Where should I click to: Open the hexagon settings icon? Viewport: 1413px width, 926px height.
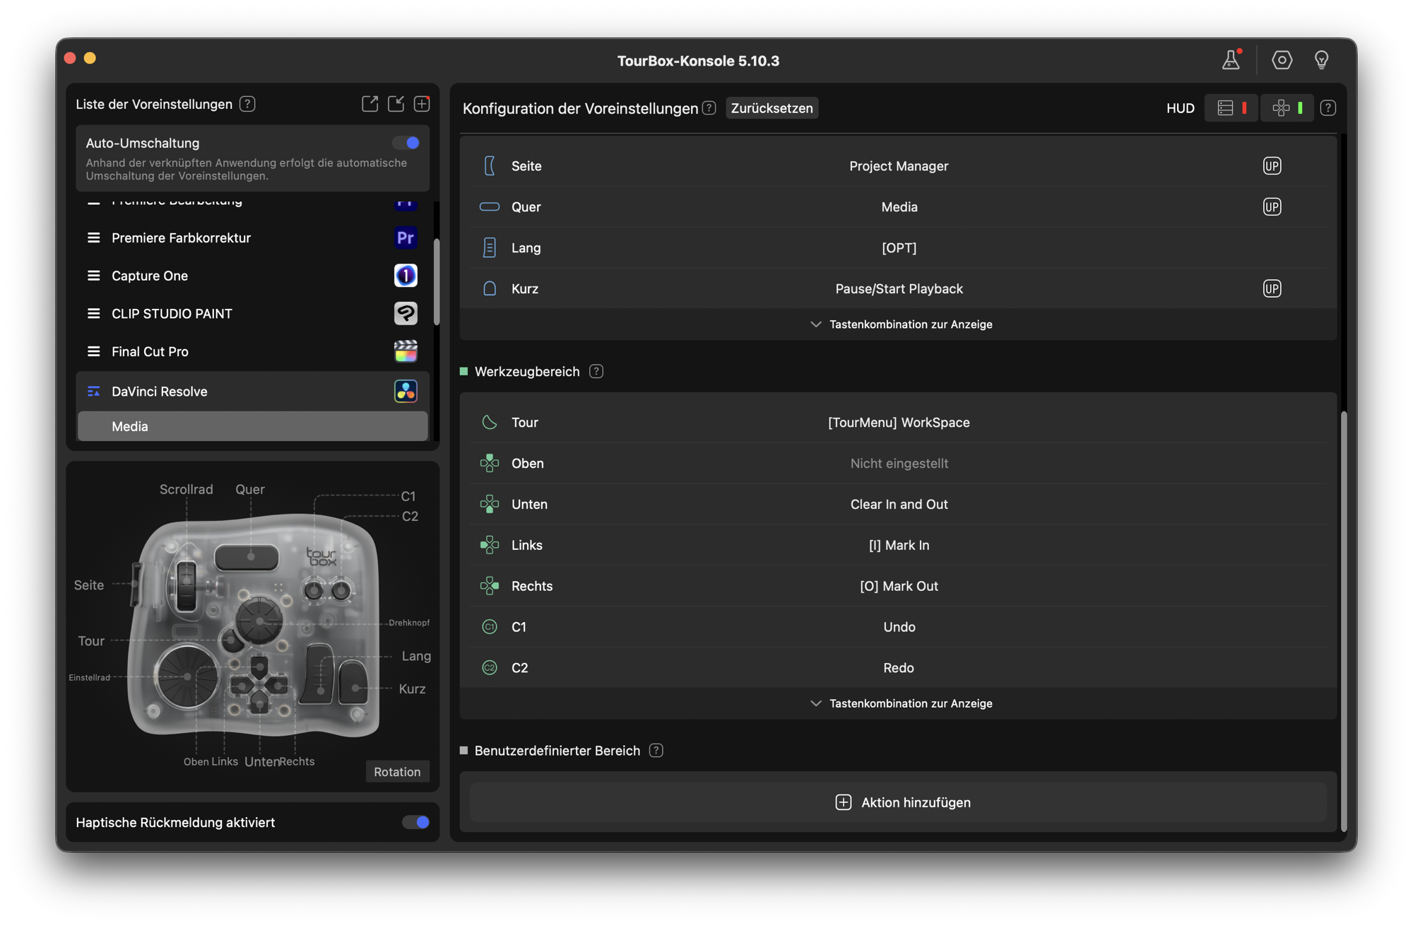1282,60
